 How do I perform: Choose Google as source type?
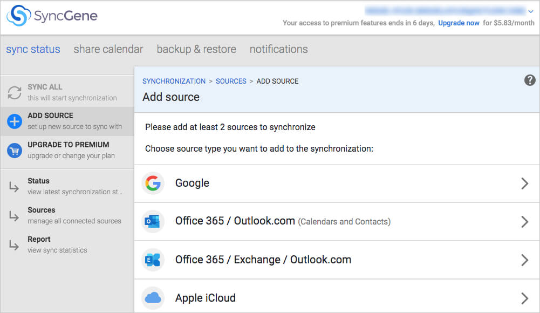tap(337, 183)
